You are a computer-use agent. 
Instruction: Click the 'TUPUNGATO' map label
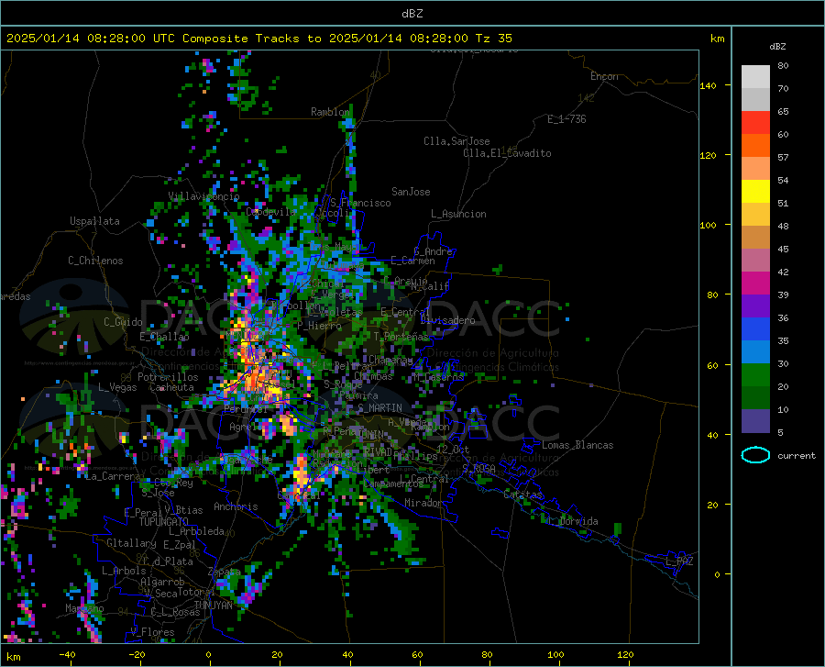click(164, 522)
